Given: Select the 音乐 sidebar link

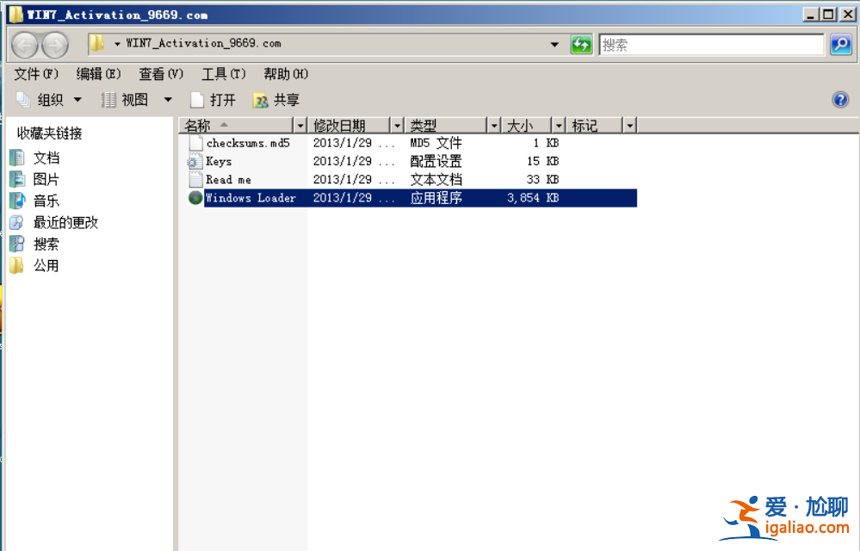Looking at the screenshot, I should coord(45,201).
